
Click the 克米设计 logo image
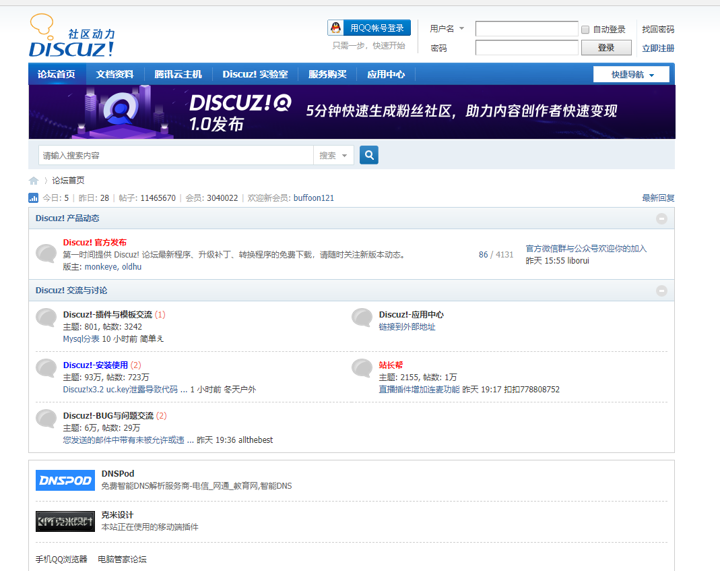(65, 521)
